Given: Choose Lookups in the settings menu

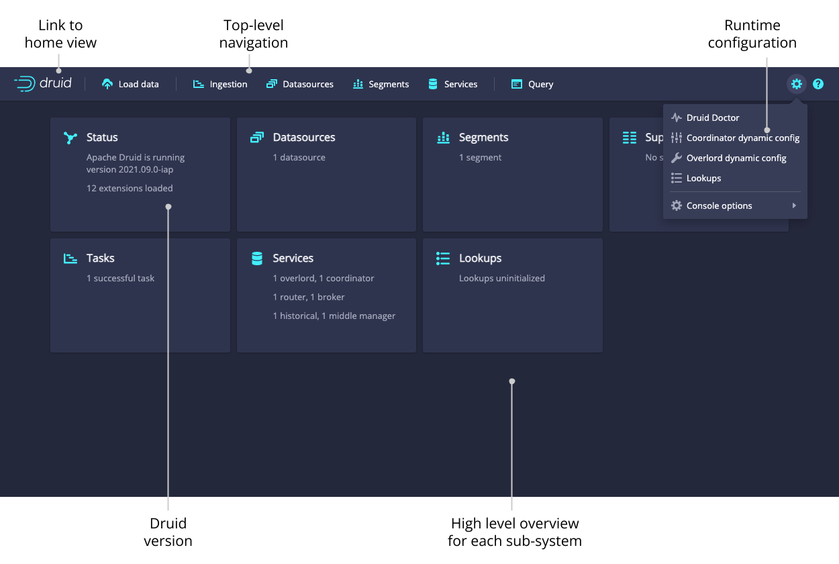Looking at the screenshot, I should coord(703,178).
